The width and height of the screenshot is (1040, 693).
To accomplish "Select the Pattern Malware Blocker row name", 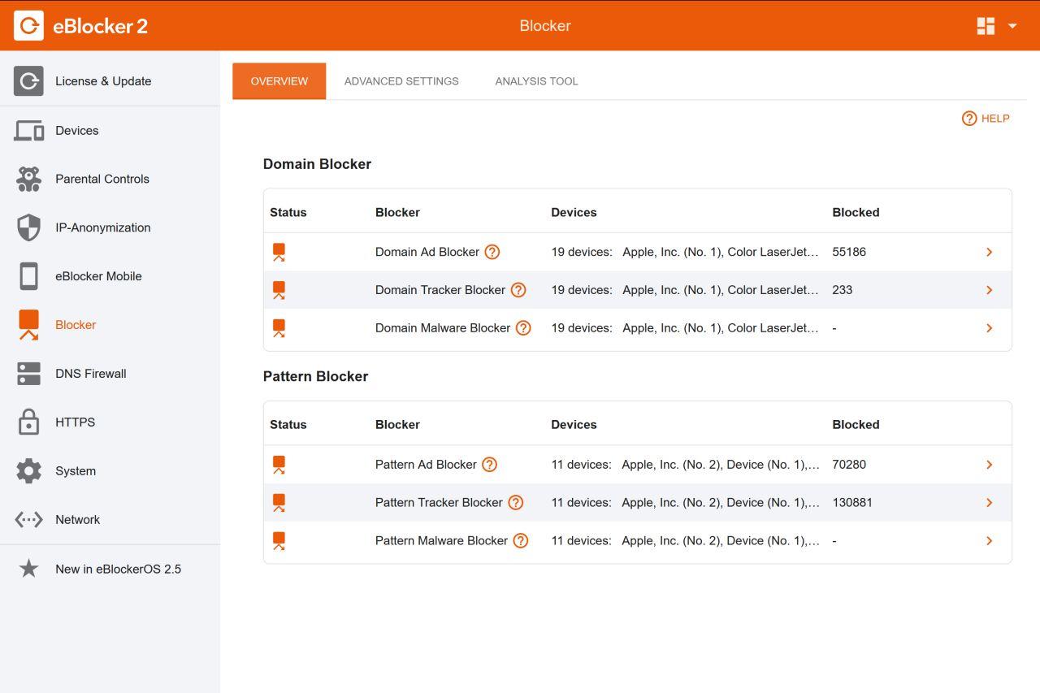I will pyautogui.click(x=441, y=541).
